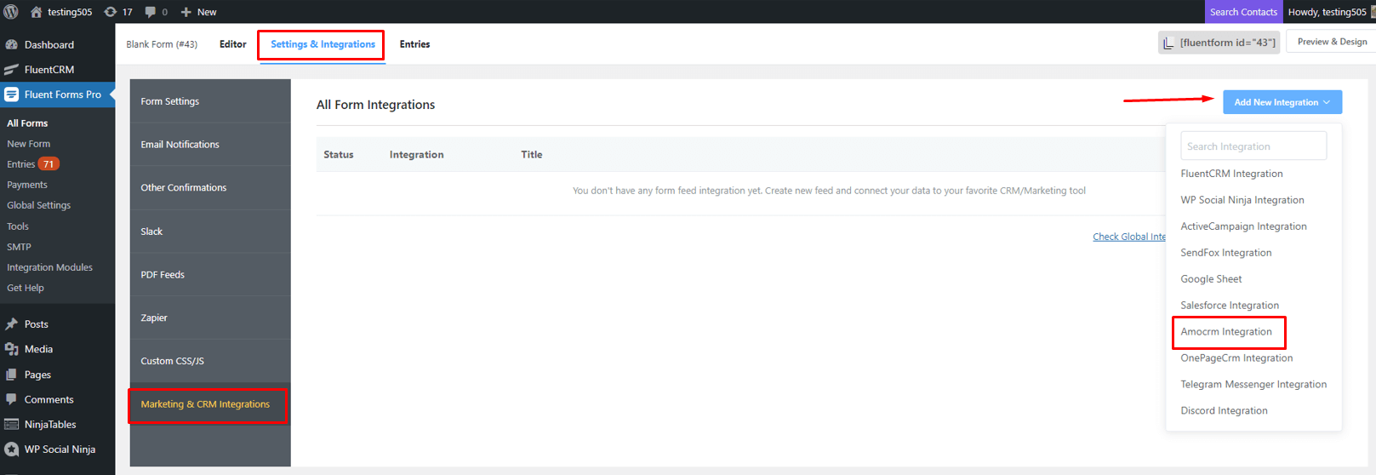This screenshot has height=475, width=1376.
Task: Open SMTP submenu item
Action: [19, 247]
